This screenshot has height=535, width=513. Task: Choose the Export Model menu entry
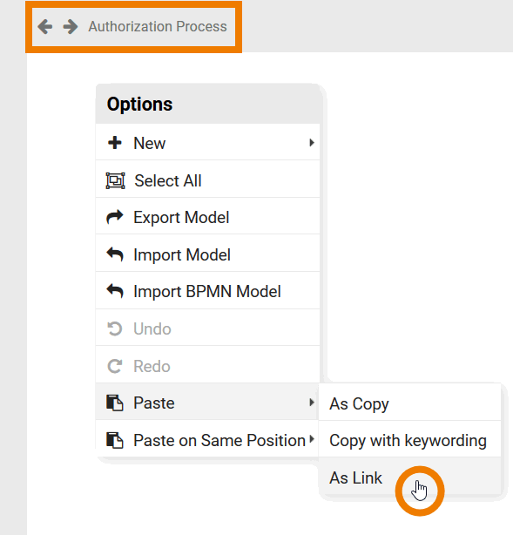click(x=207, y=216)
